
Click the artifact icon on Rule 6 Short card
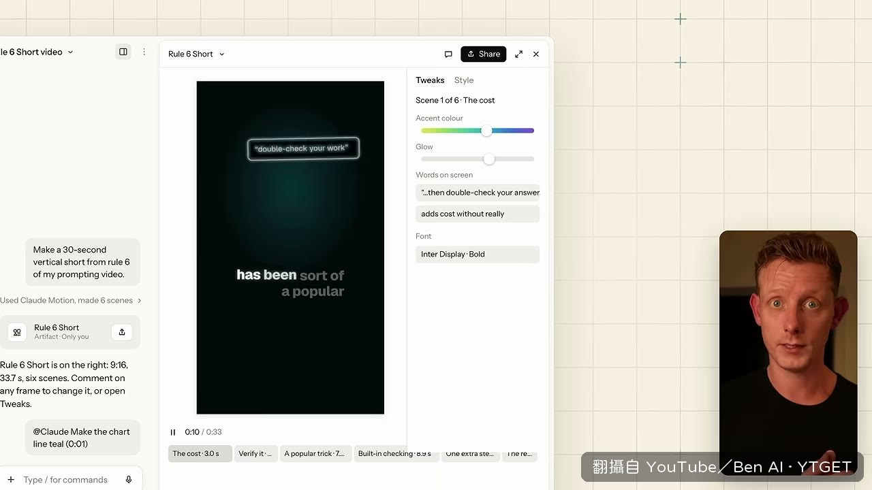click(x=17, y=332)
